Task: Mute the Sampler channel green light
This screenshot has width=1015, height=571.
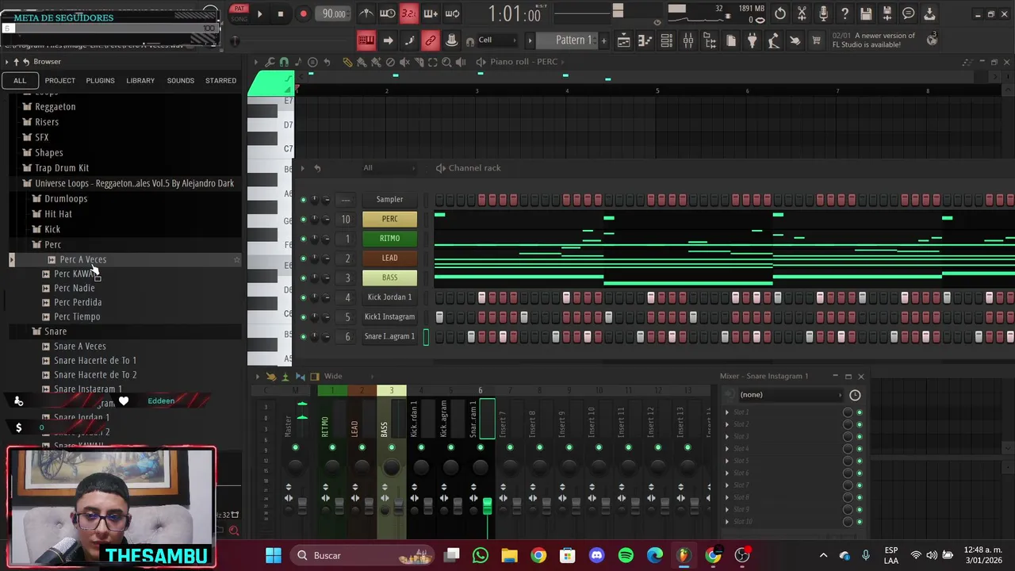Action: click(x=303, y=200)
